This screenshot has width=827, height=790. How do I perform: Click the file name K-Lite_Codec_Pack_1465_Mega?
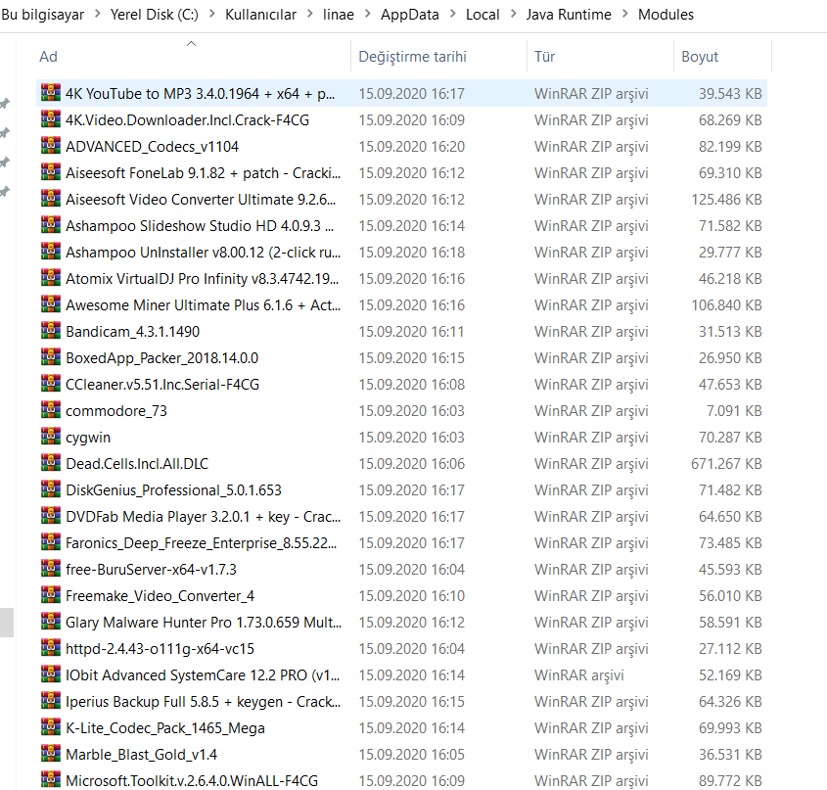[x=165, y=727]
